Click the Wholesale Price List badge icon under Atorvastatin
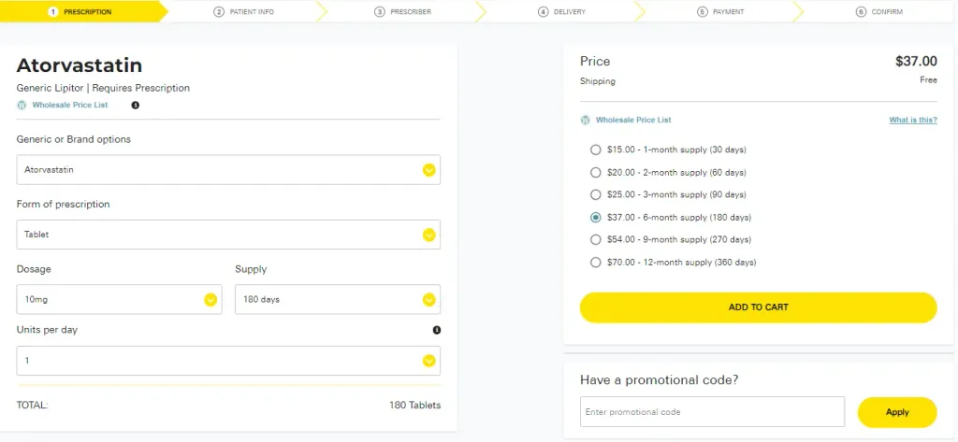The height and width of the screenshot is (442, 958). tap(22, 105)
